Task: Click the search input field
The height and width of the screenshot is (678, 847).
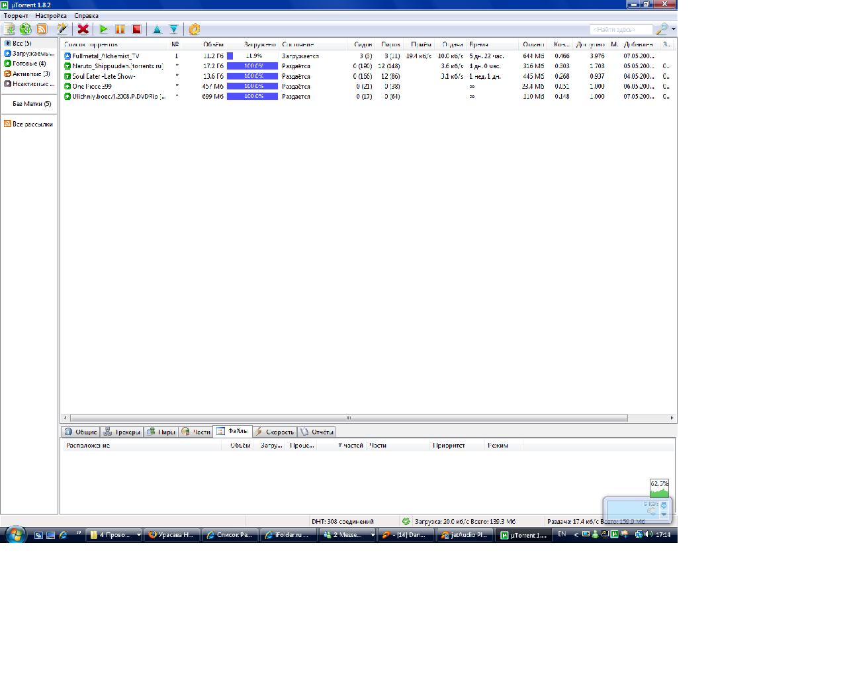Action: click(621, 29)
